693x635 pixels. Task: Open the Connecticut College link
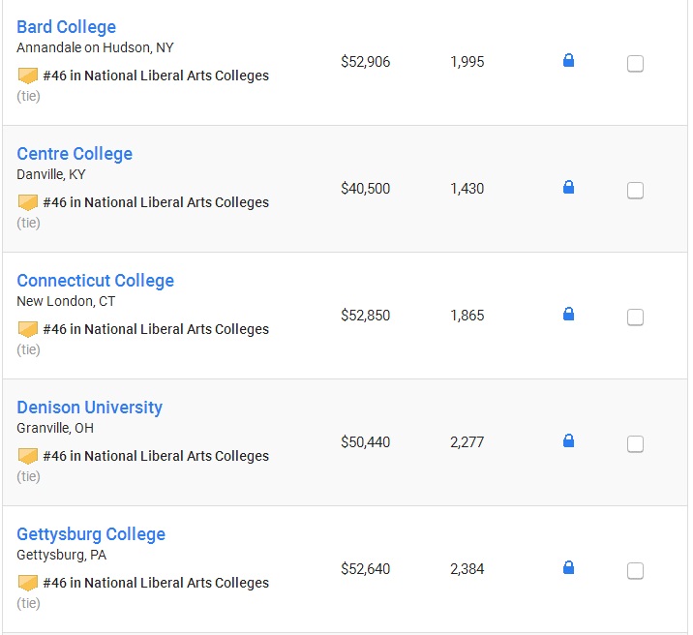coord(96,281)
